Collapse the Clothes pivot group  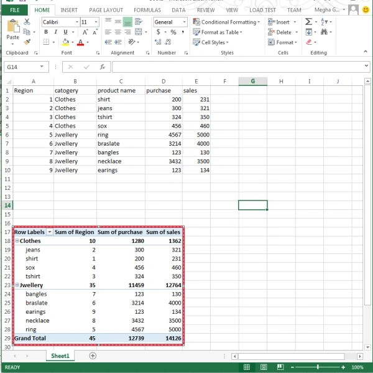click(17, 241)
